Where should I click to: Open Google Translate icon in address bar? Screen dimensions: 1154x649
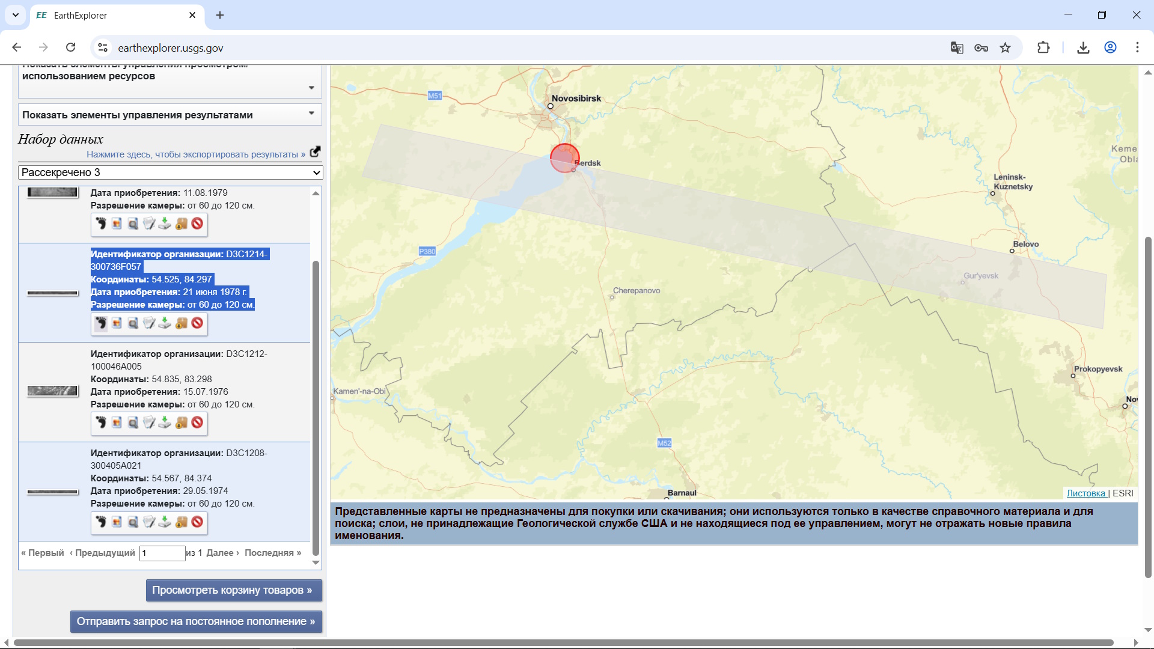(957, 48)
